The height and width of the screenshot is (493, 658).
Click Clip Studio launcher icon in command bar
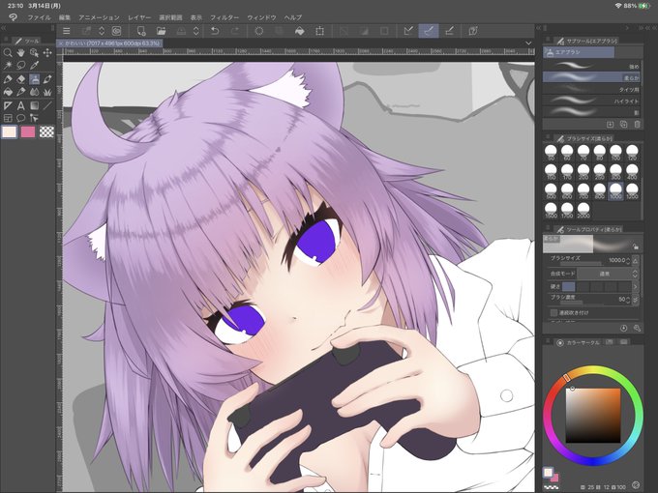click(117, 31)
